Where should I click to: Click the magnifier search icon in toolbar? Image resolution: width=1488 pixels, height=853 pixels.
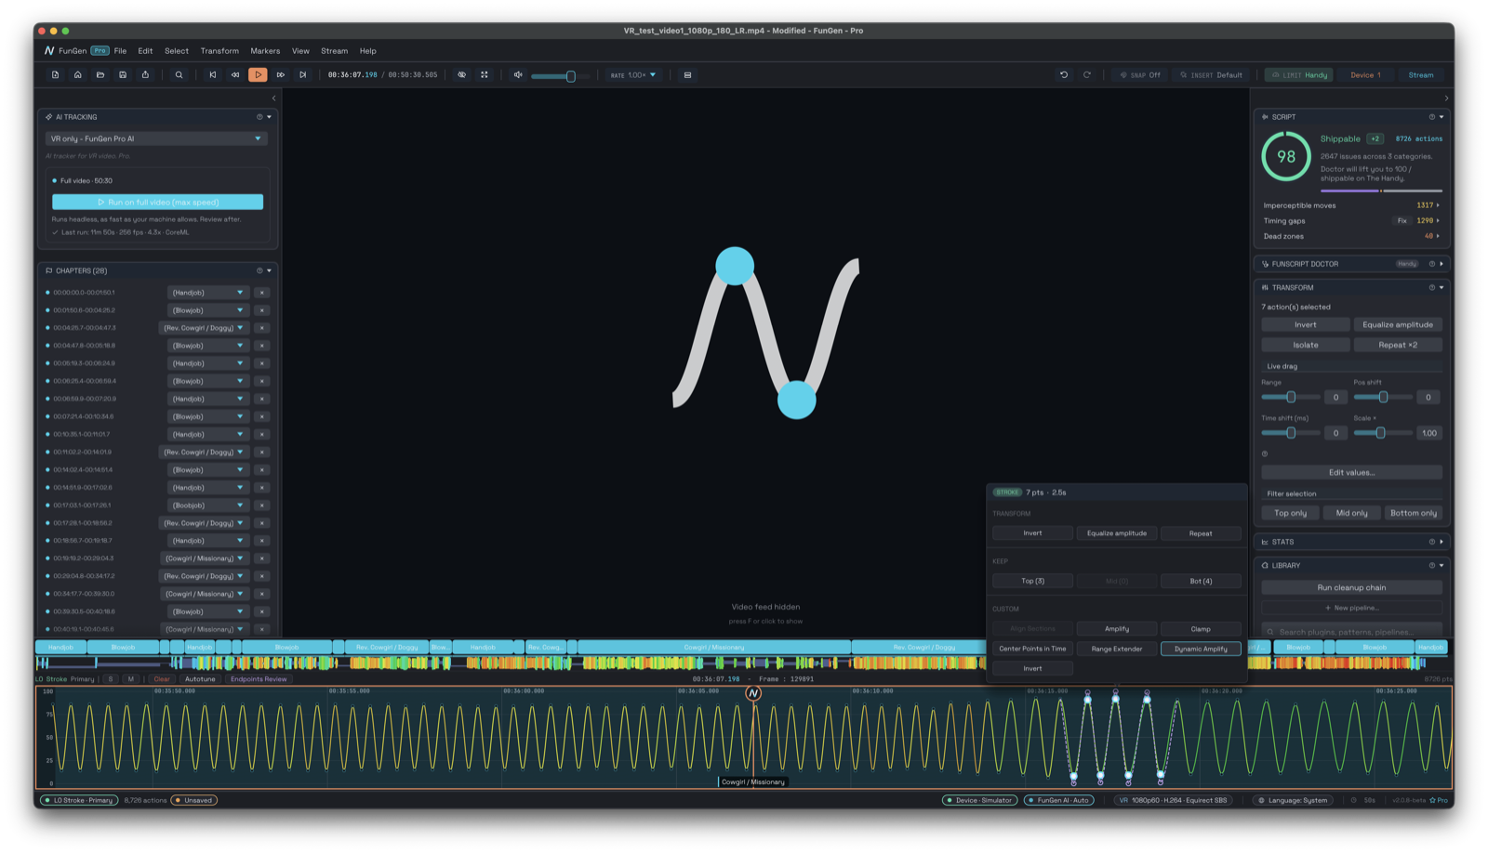click(x=179, y=75)
